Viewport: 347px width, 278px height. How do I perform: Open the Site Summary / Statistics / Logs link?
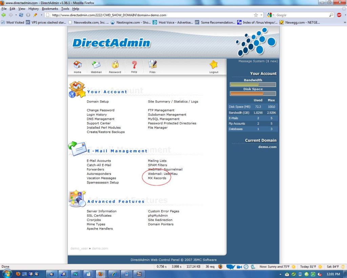(173, 101)
